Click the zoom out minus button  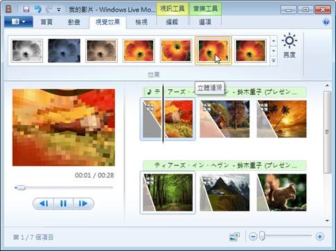pos(253,236)
